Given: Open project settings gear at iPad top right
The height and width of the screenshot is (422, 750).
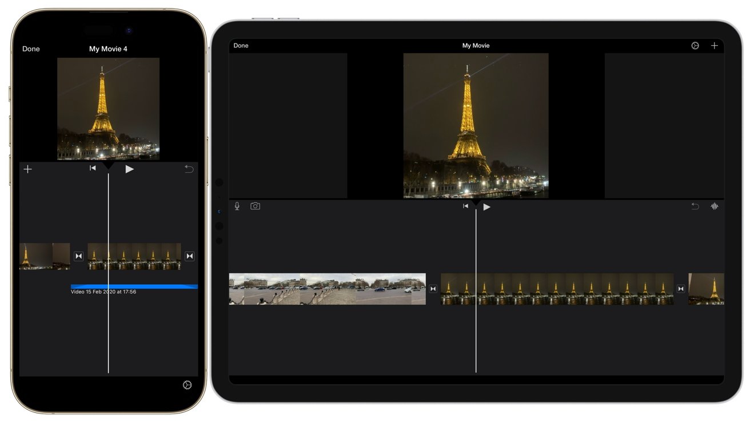Looking at the screenshot, I should [695, 46].
